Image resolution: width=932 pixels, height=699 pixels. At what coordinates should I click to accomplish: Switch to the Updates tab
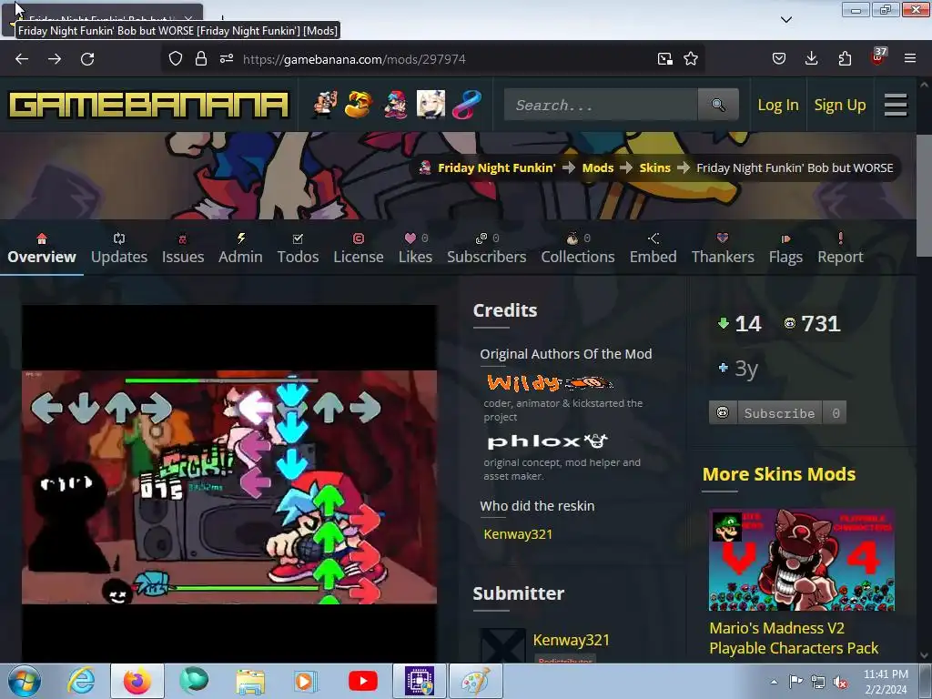pos(119,249)
